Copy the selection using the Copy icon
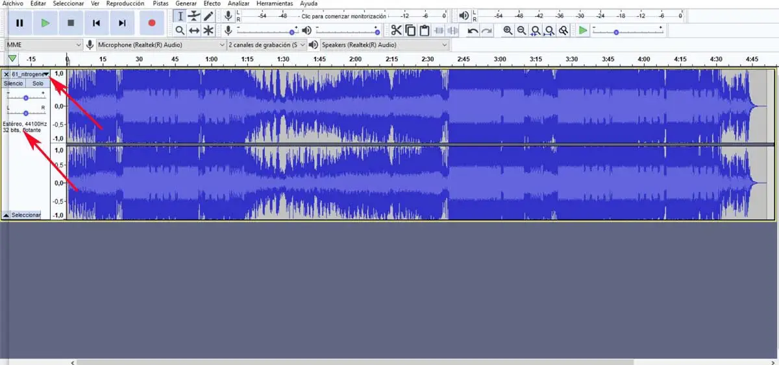 [410, 30]
